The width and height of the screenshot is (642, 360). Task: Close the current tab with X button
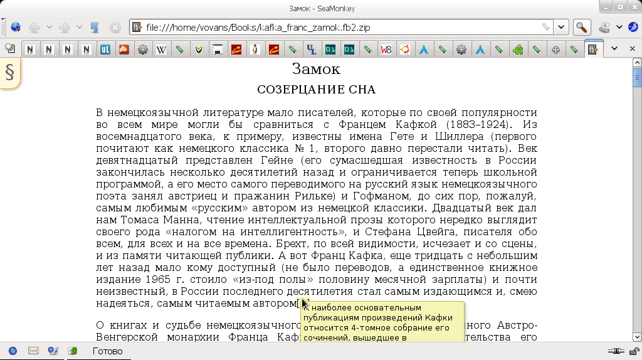click(x=632, y=49)
